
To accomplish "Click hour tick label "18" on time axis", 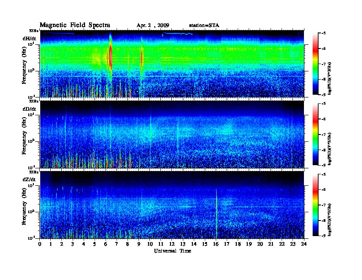I will coord(238,244).
